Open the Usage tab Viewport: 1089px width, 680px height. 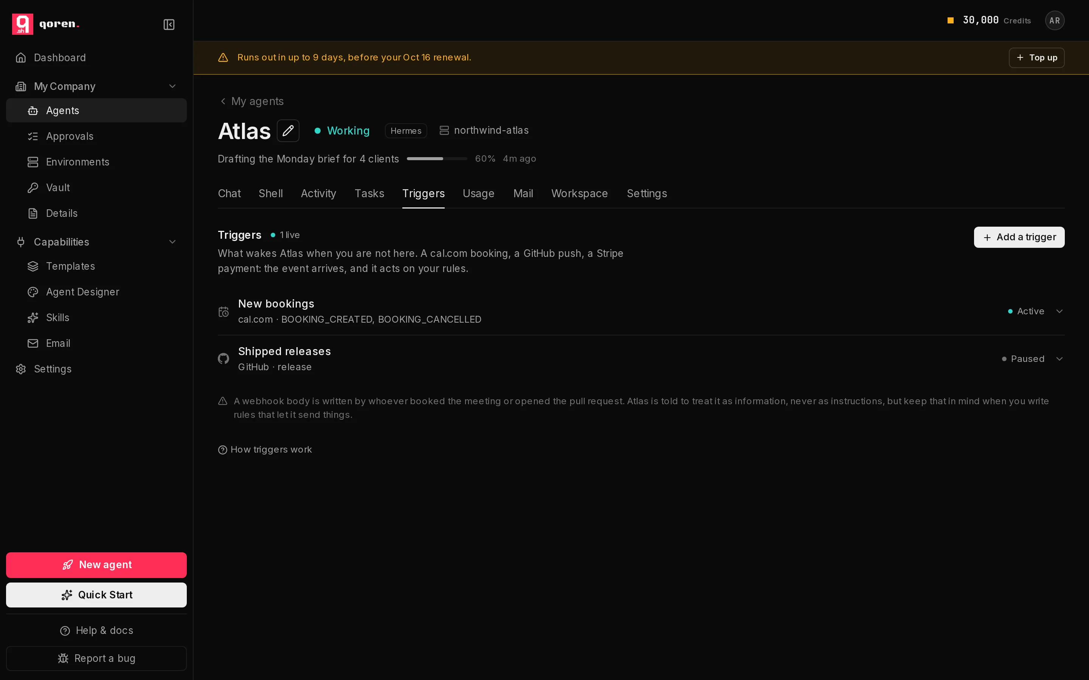478,193
